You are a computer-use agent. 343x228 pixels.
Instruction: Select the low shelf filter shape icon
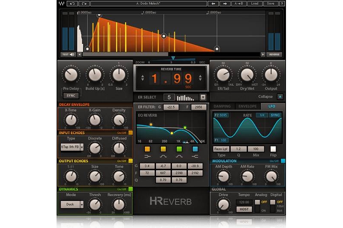pyautogui.click(x=147, y=156)
